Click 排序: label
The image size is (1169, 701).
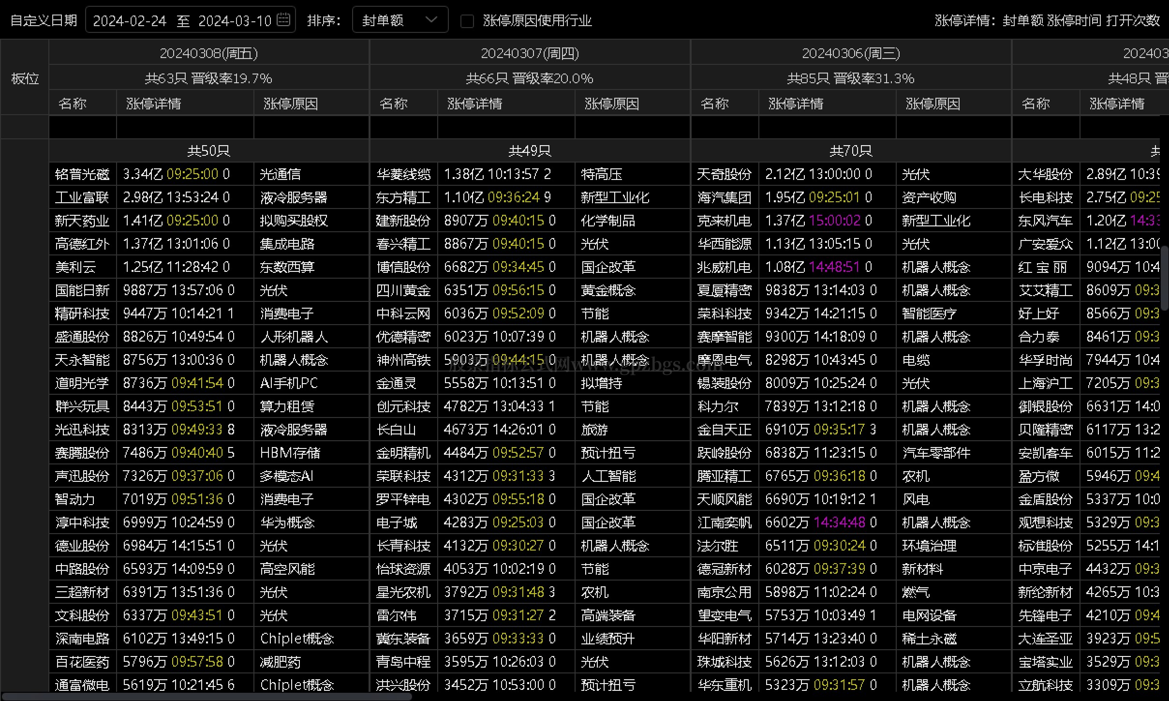[x=324, y=20]
